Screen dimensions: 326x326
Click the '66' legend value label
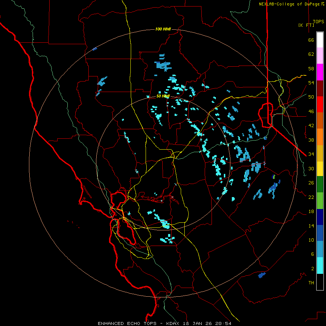(311, 40)
